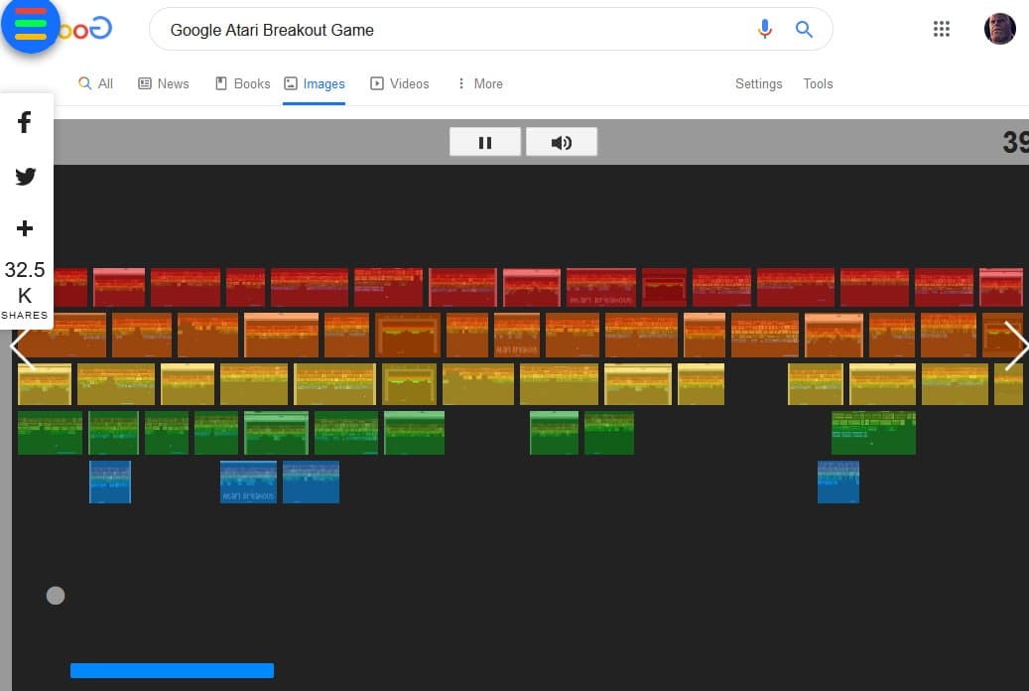The image size is (1029, 691).
Task: Click the blue paddle at the bottom
Action: tap(171, 670)
